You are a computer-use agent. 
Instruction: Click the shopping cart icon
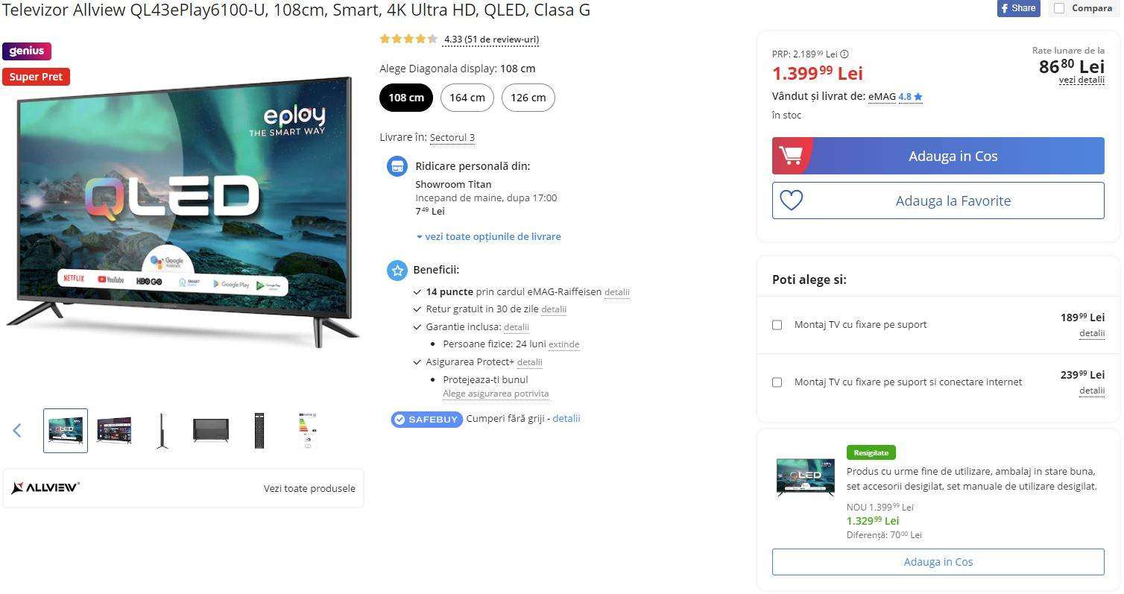[790, 156]
